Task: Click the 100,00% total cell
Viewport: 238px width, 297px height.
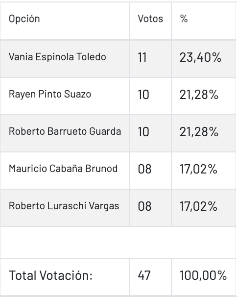Action: 204,277
